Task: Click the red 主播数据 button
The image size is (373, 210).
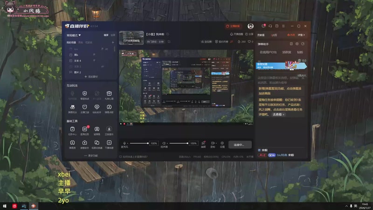Action: tap(233, 26)
